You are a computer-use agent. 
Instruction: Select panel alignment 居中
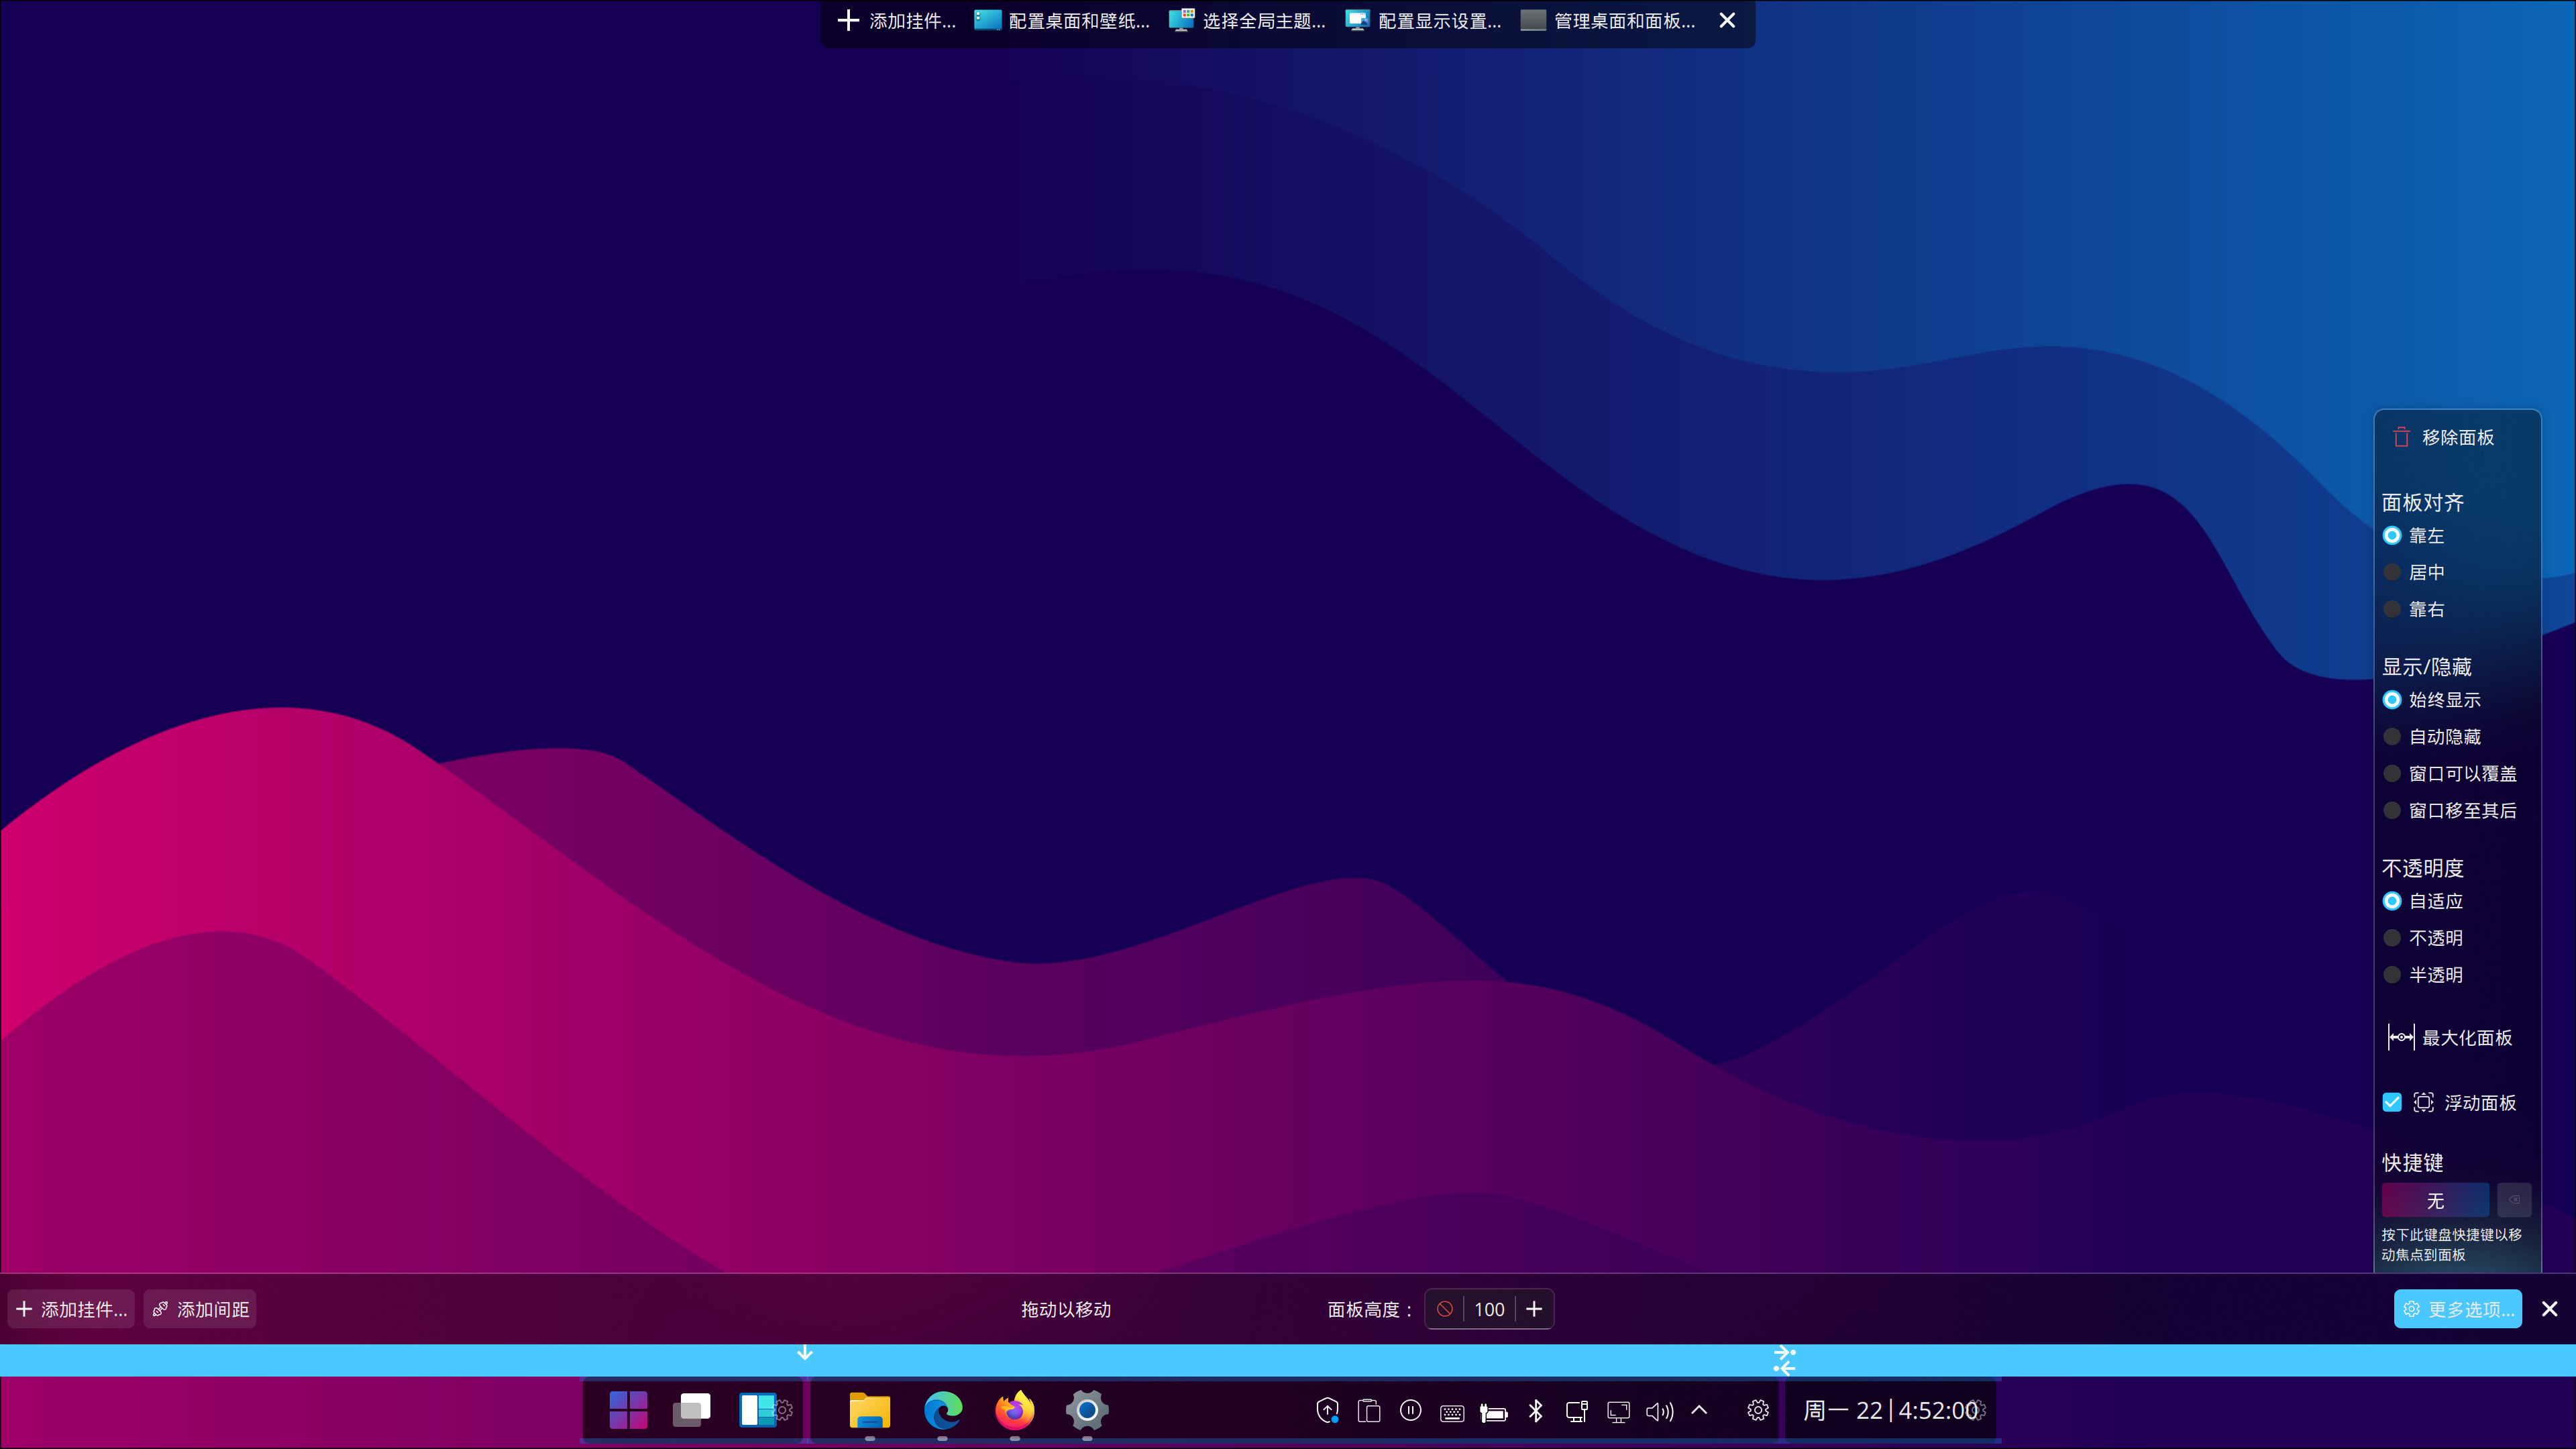pos(2413,572)
